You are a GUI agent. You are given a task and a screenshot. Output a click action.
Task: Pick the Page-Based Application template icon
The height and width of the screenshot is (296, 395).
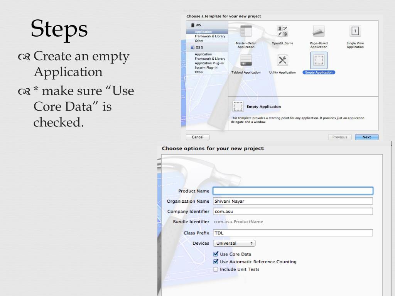point(319,31)
